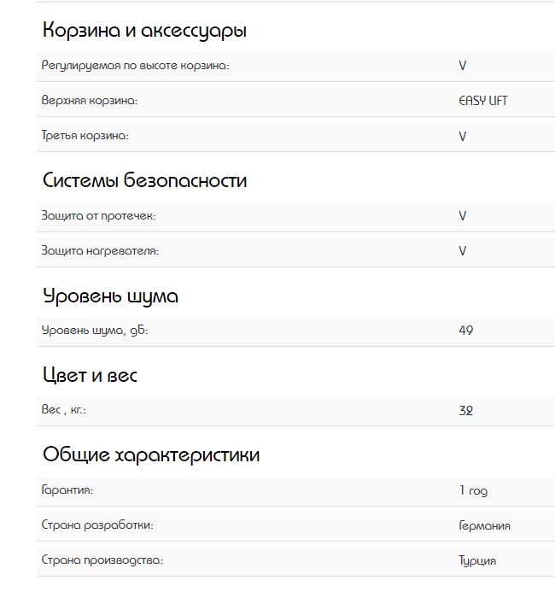555x592 pixels.
Task: Select the "Вес, кг.:" row label
Action: tap(64, 410)
